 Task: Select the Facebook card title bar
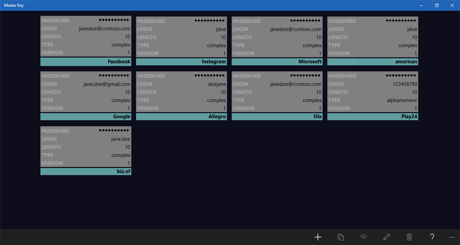(86, 62)
